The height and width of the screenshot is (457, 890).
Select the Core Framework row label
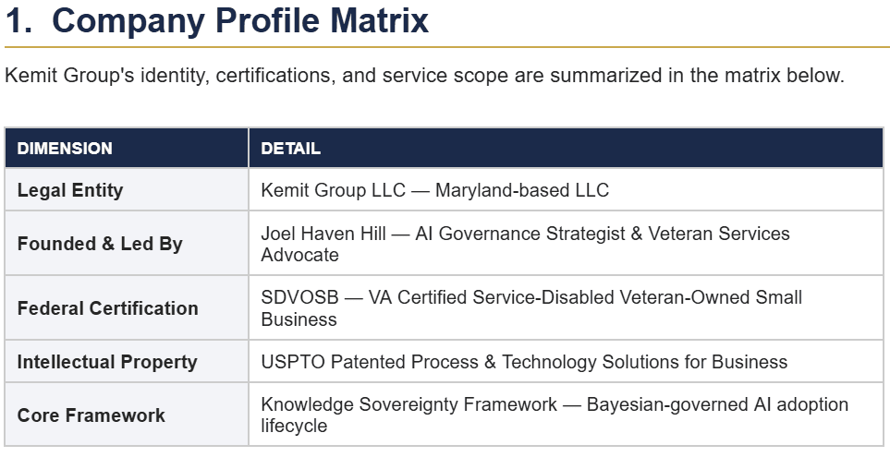pyautogui.click(x=91, y=415)
